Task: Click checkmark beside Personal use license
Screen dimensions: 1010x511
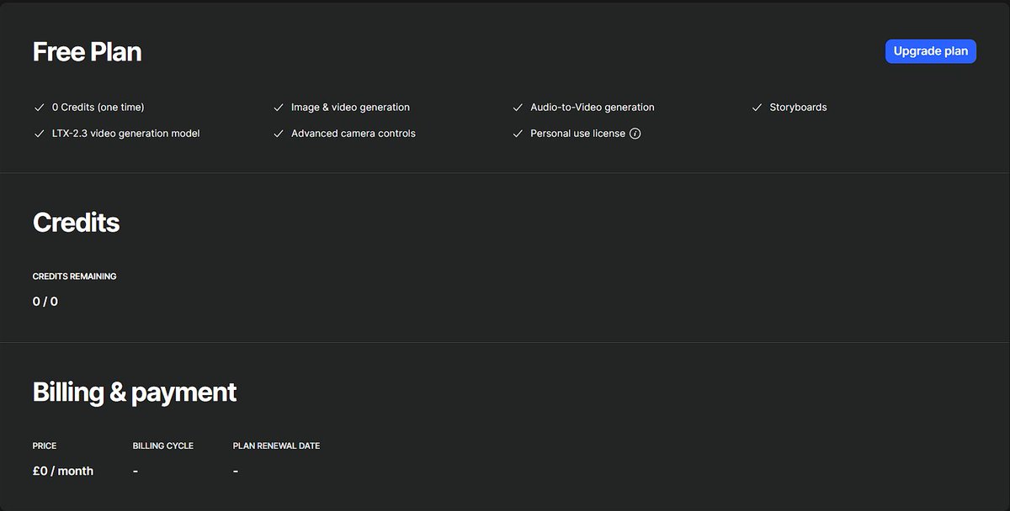Action: coord(517,134)
